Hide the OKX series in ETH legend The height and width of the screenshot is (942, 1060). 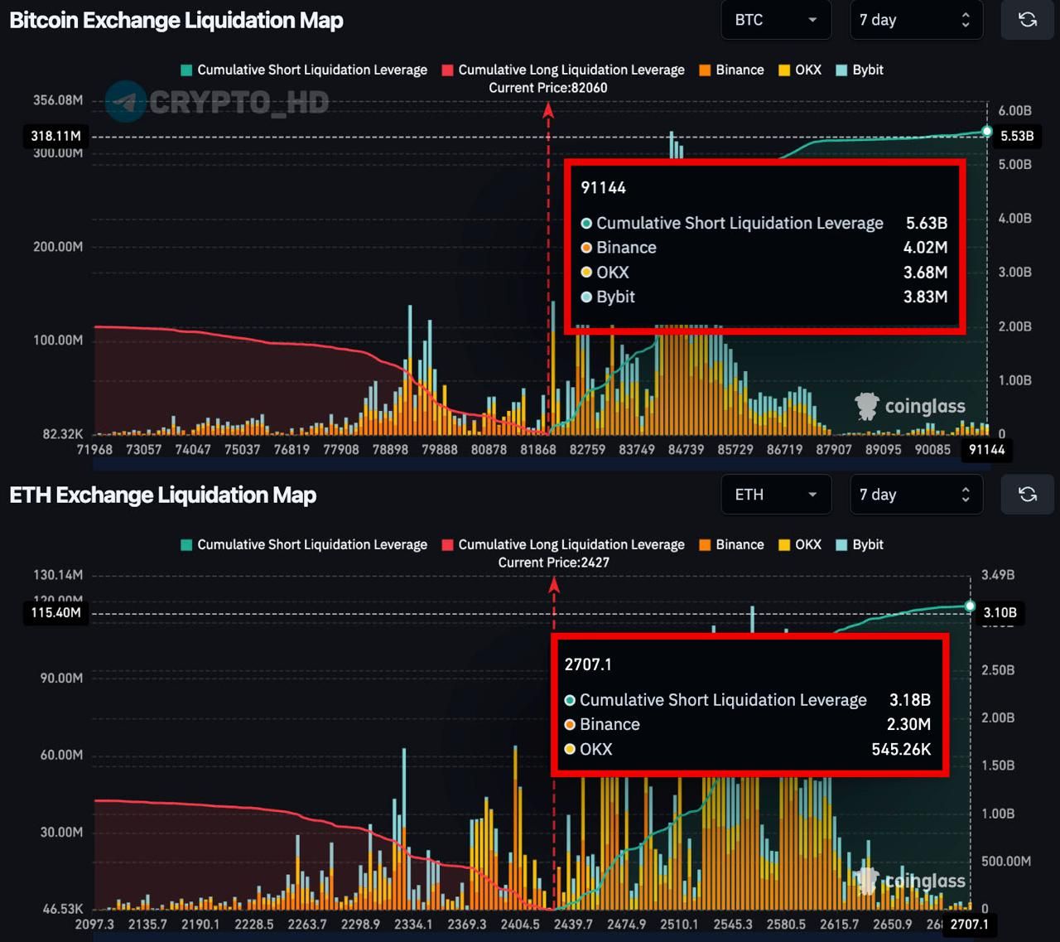pyautogui.click(x=800, y=544)
